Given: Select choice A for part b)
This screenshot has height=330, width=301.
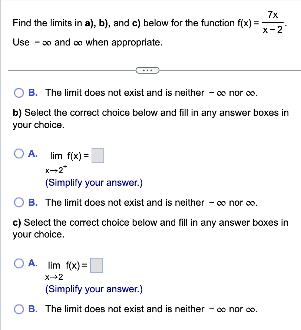Looking at the screenshot, I should click(x=18, y=154).
